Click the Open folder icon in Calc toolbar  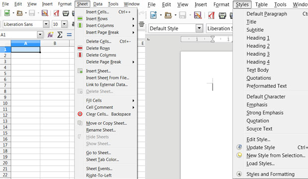tap(19, 13)
